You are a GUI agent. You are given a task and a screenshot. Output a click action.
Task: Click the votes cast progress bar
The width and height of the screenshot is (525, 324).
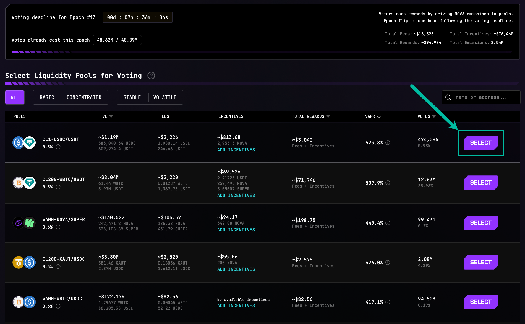click(262, 52)
